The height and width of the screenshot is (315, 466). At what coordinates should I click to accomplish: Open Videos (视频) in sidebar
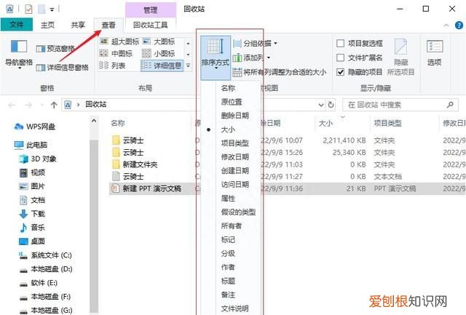point(32,172)
